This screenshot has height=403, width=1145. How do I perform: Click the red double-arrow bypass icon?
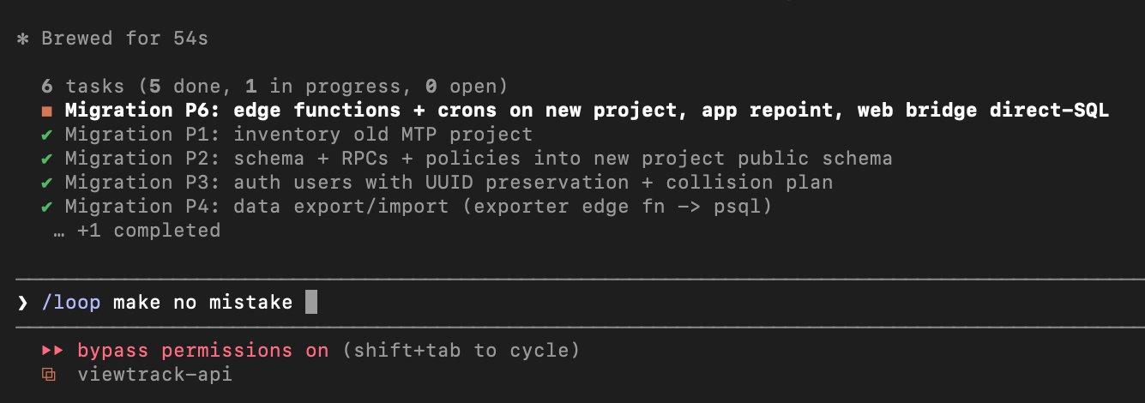51,351
